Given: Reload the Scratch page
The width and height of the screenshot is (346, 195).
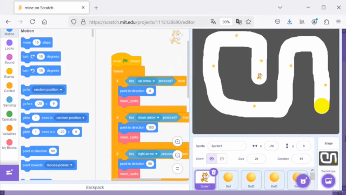Looking at the screenshot, I should [32, 22].
